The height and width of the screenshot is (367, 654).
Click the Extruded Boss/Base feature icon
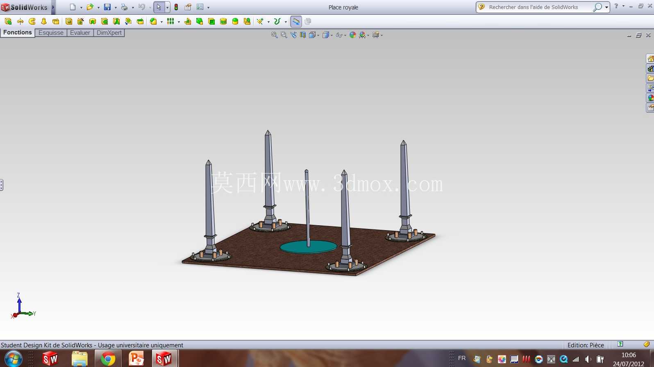(x=8, y=21)
